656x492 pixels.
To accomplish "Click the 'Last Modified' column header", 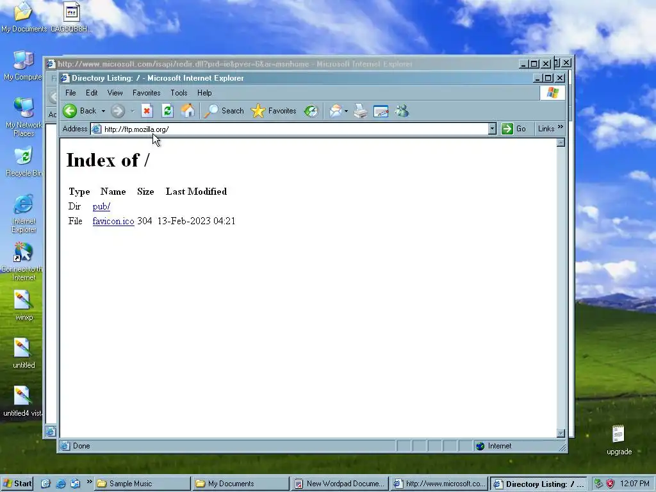I will click(196, 192).
